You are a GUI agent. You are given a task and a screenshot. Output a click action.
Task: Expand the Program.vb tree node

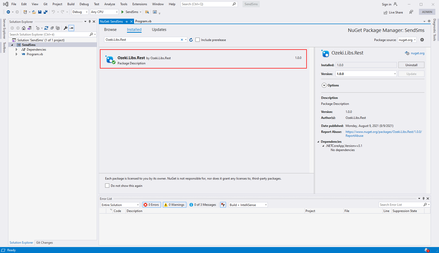click(x=17, y=54)
